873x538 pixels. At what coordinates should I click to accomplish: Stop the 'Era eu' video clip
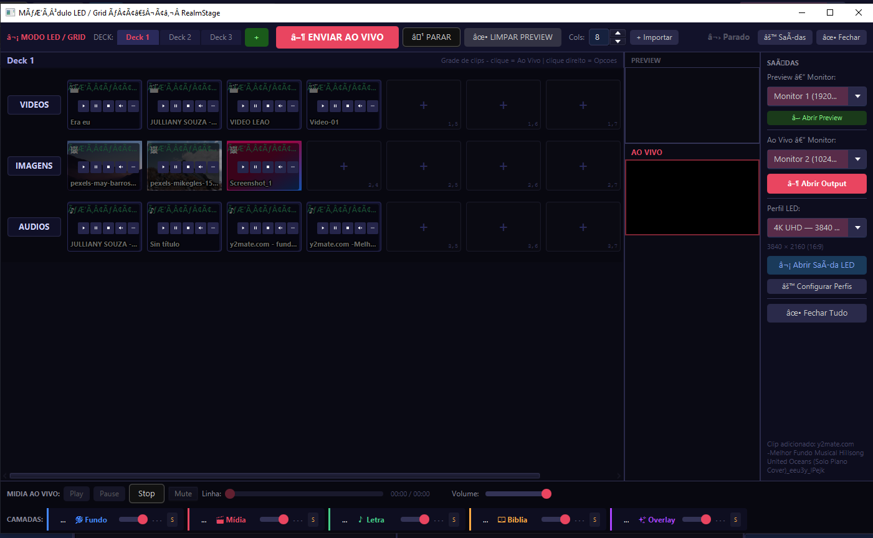coord(108,106)
